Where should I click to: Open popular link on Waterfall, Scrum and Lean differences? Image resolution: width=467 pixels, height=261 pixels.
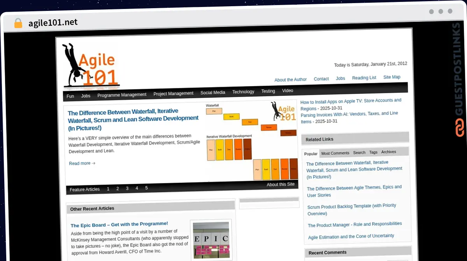[x=354, y=169]
